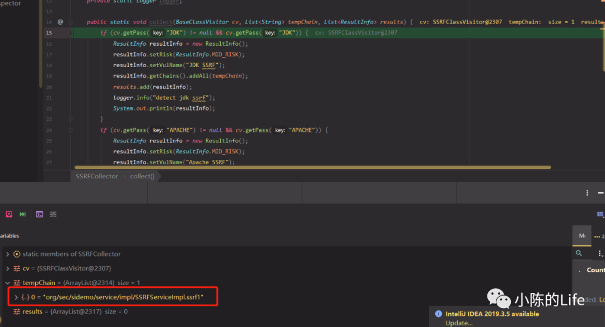Collapse the if-block fold marker on line 15
The image size is (605, 327).
pos(71,33)
